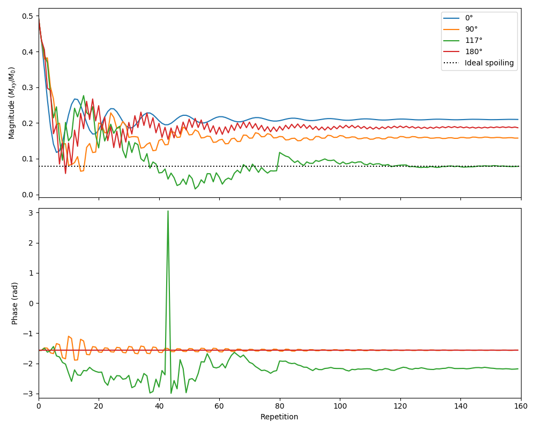Screen dimensions: 536x429
Task: Pick the "180°" legend entry text
Action: (x=473, y=51)
